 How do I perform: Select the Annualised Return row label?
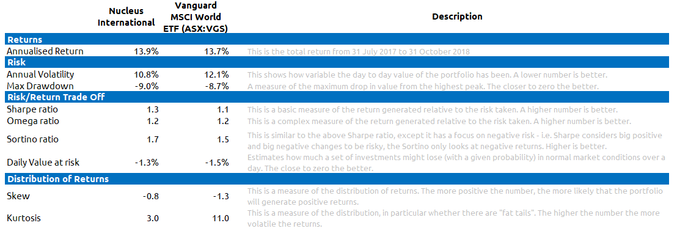tap(45, 51)
